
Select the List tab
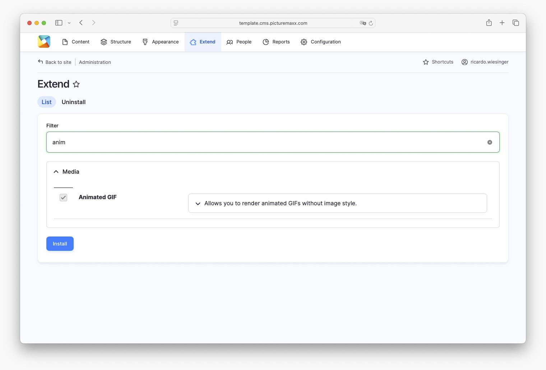coord(46,102)
